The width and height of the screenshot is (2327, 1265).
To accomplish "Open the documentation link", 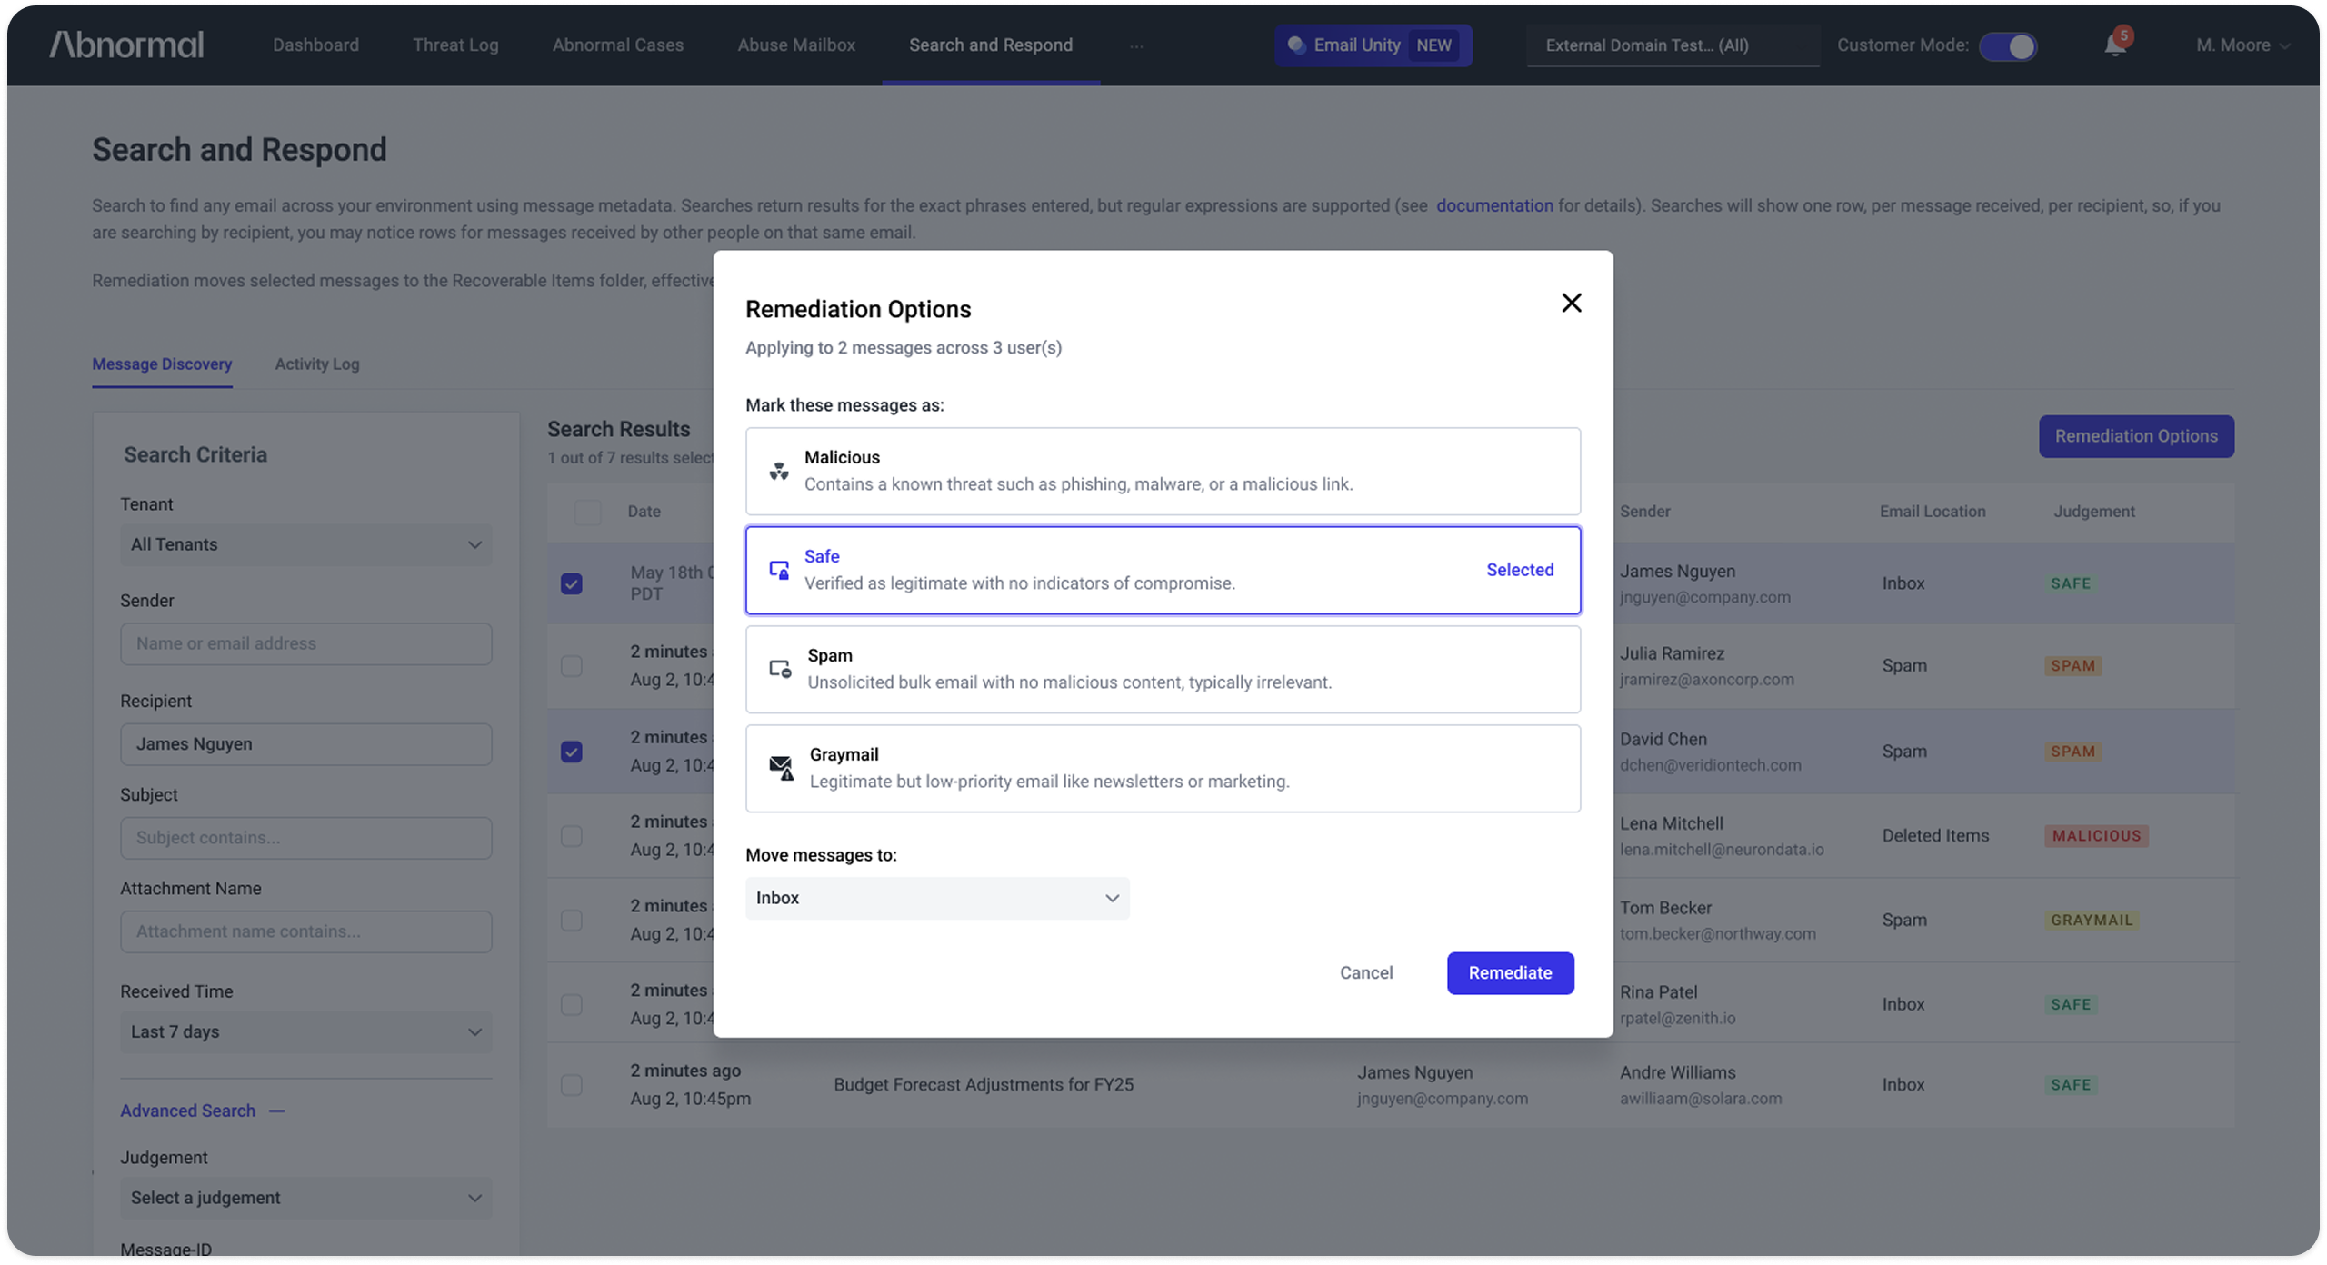I will [x=1494, y=205].
